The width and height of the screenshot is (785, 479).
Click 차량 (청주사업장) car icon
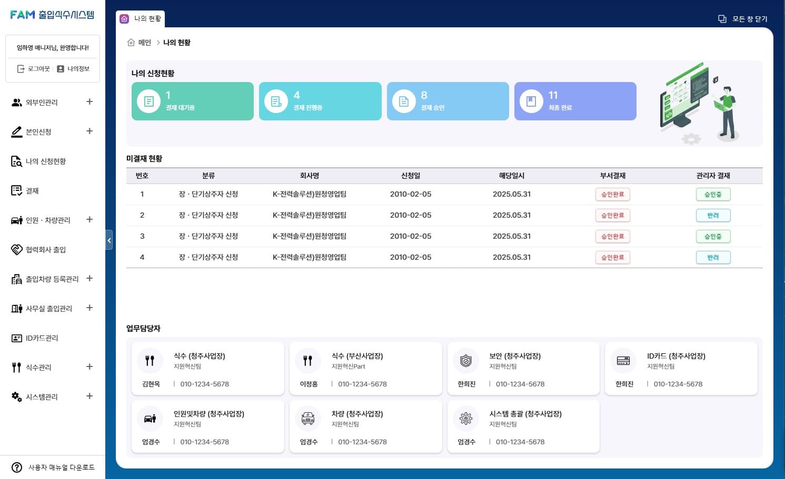308,419
